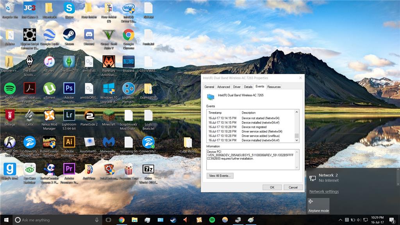Select the Connectify Hotspot 2017 icon

click(30, 146)
